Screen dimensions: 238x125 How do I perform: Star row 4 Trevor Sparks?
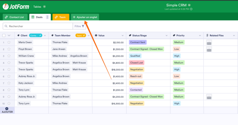point(9,62)
